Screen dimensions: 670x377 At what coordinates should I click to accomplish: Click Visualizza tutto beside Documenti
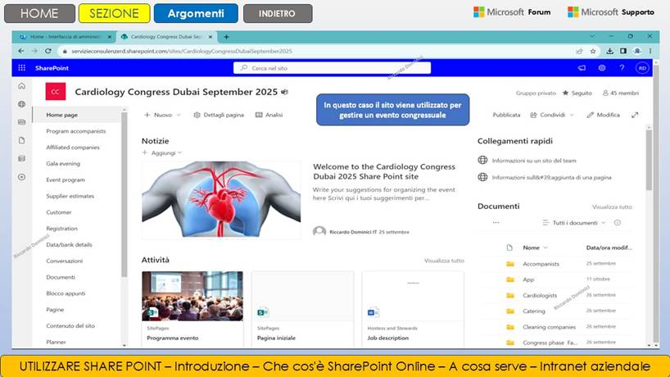(612, 207)
